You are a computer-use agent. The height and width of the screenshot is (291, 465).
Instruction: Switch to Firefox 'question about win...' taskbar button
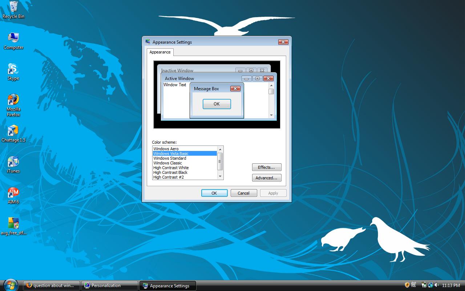[52, 286]
